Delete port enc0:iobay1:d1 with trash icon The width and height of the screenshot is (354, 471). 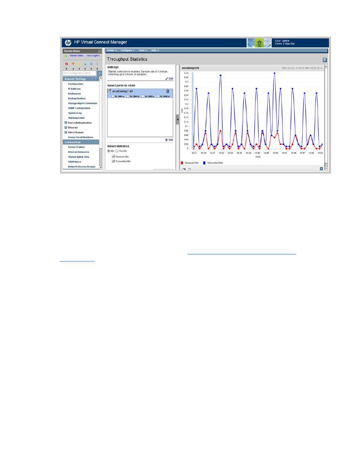point(168,91)
